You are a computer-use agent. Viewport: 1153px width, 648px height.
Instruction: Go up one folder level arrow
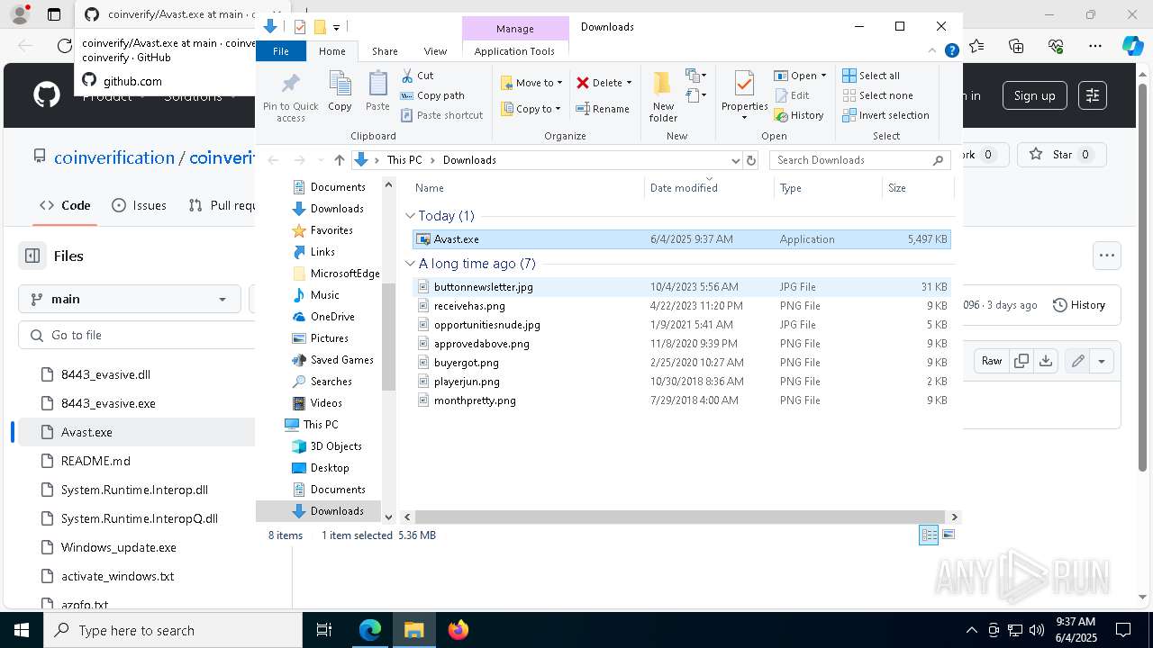(339, 160)
